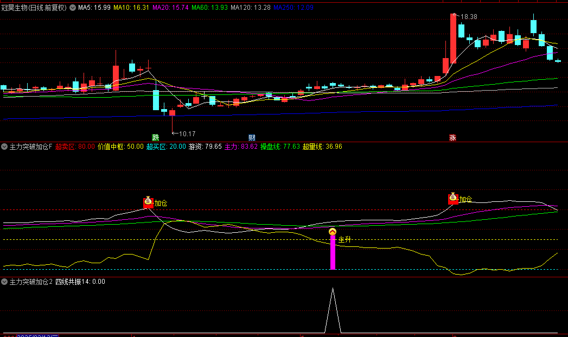
Task: Click the 主力突破加仓F indicator name
Action: (x=31, y=147)
